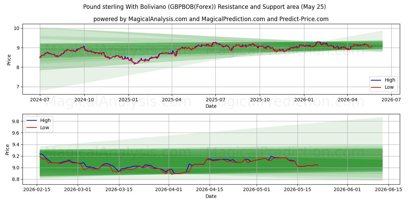Click the '2026-06-15' lower x-axis label
The height and width of the screenshot is (204, 409).
(x=389, y=190)
